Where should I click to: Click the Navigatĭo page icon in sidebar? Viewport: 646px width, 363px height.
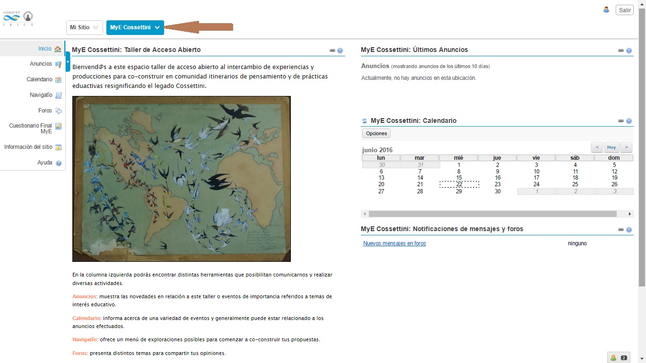[x=59, y=95]
